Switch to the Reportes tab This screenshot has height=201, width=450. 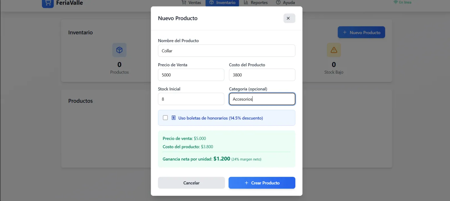click(x=256, y=3)
